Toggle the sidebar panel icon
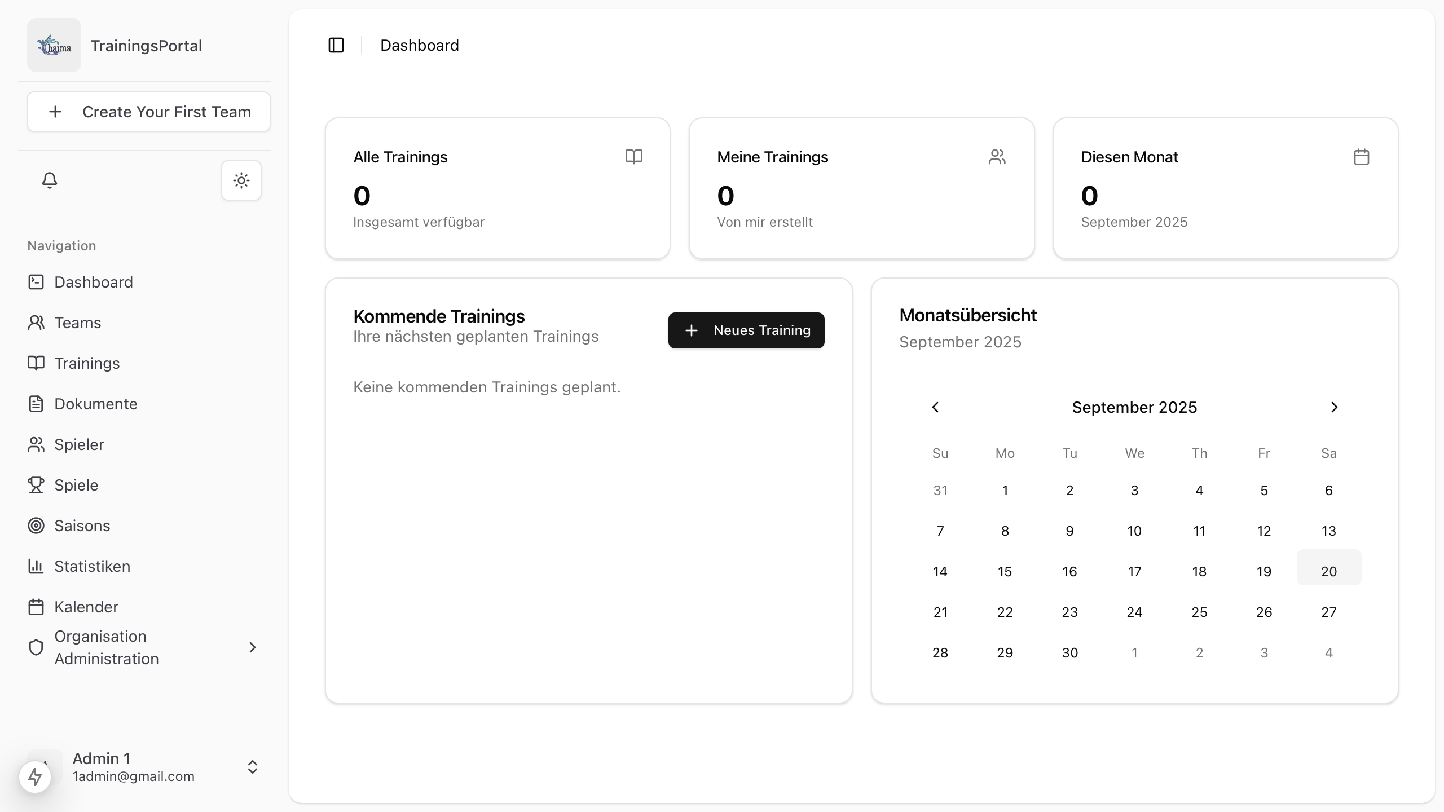This screenshot has width=1444, height=812. pyautogui.click(x=336, y=45)
